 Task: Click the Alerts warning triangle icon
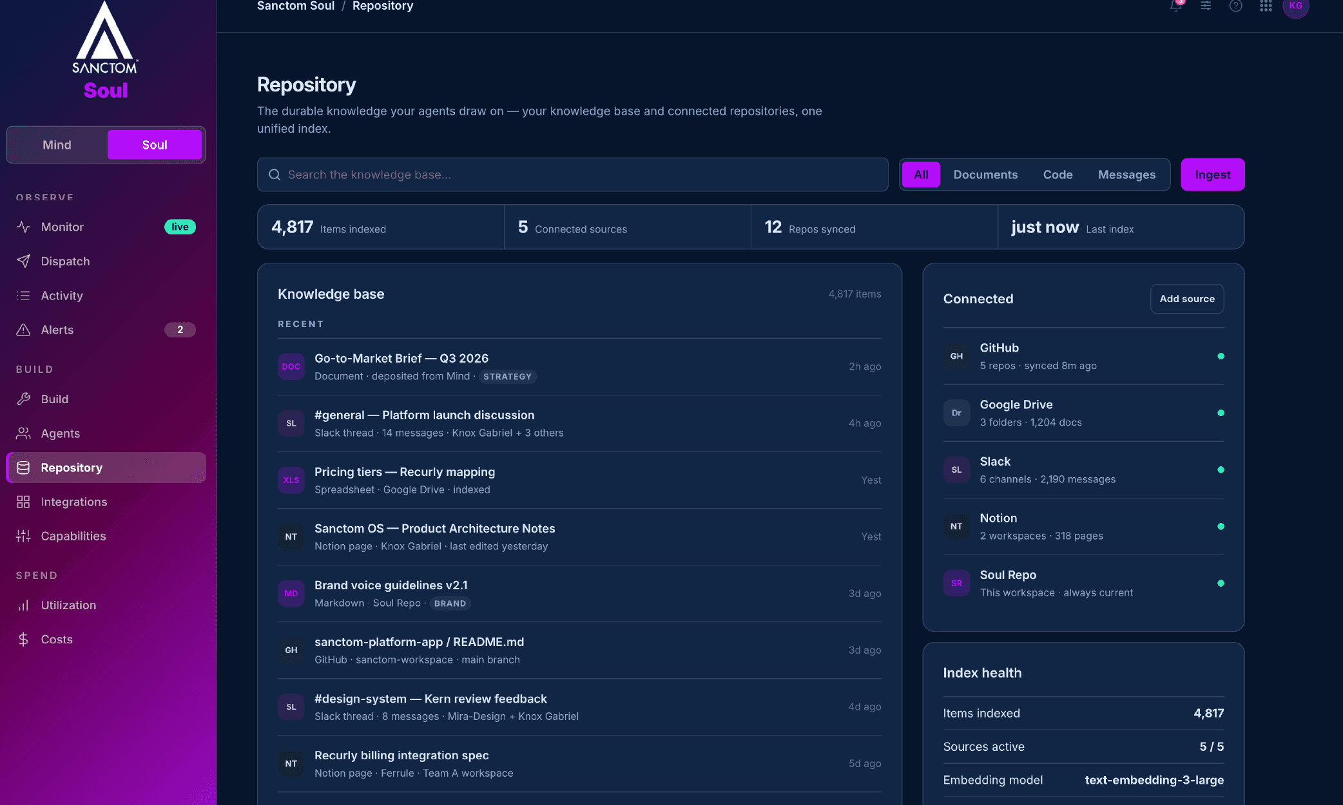[23, 330]
